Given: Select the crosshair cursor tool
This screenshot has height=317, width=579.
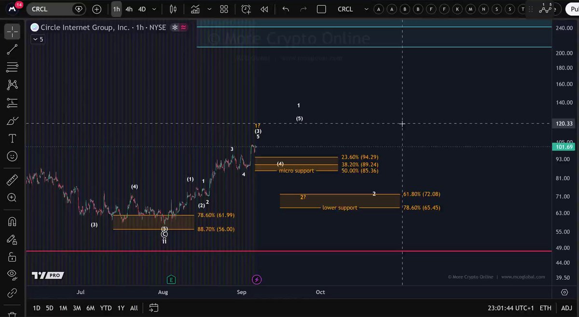Looking at the screenshot, I should coord(13,31).
